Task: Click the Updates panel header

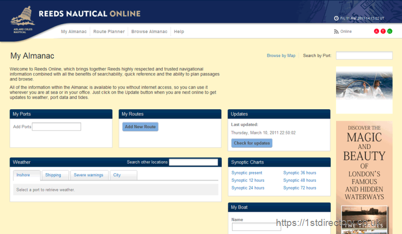Action: pyautogui.click(x=279, y=114)
